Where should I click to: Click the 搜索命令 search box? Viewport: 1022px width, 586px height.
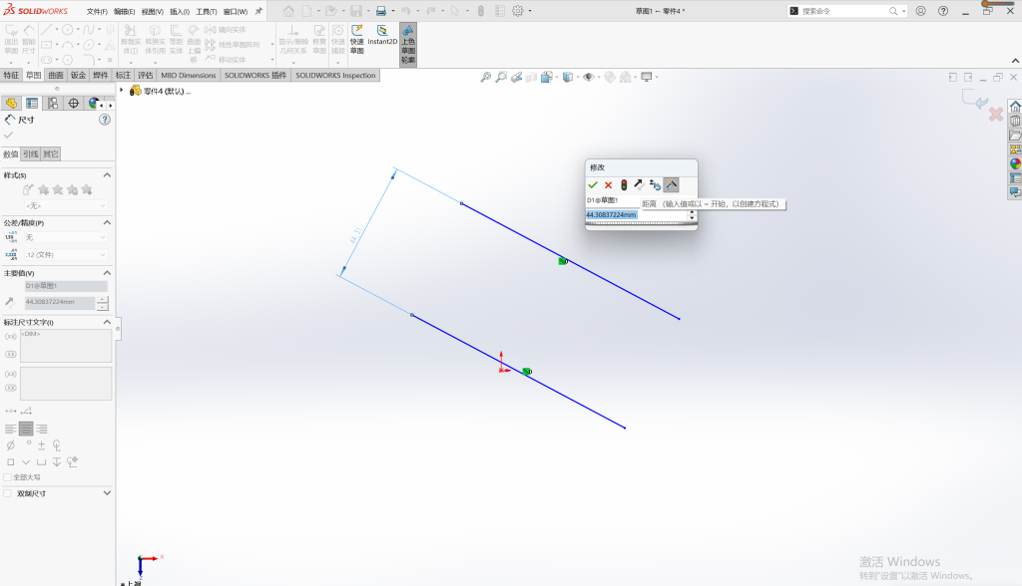pyautogui.click(x=847, y=11)
